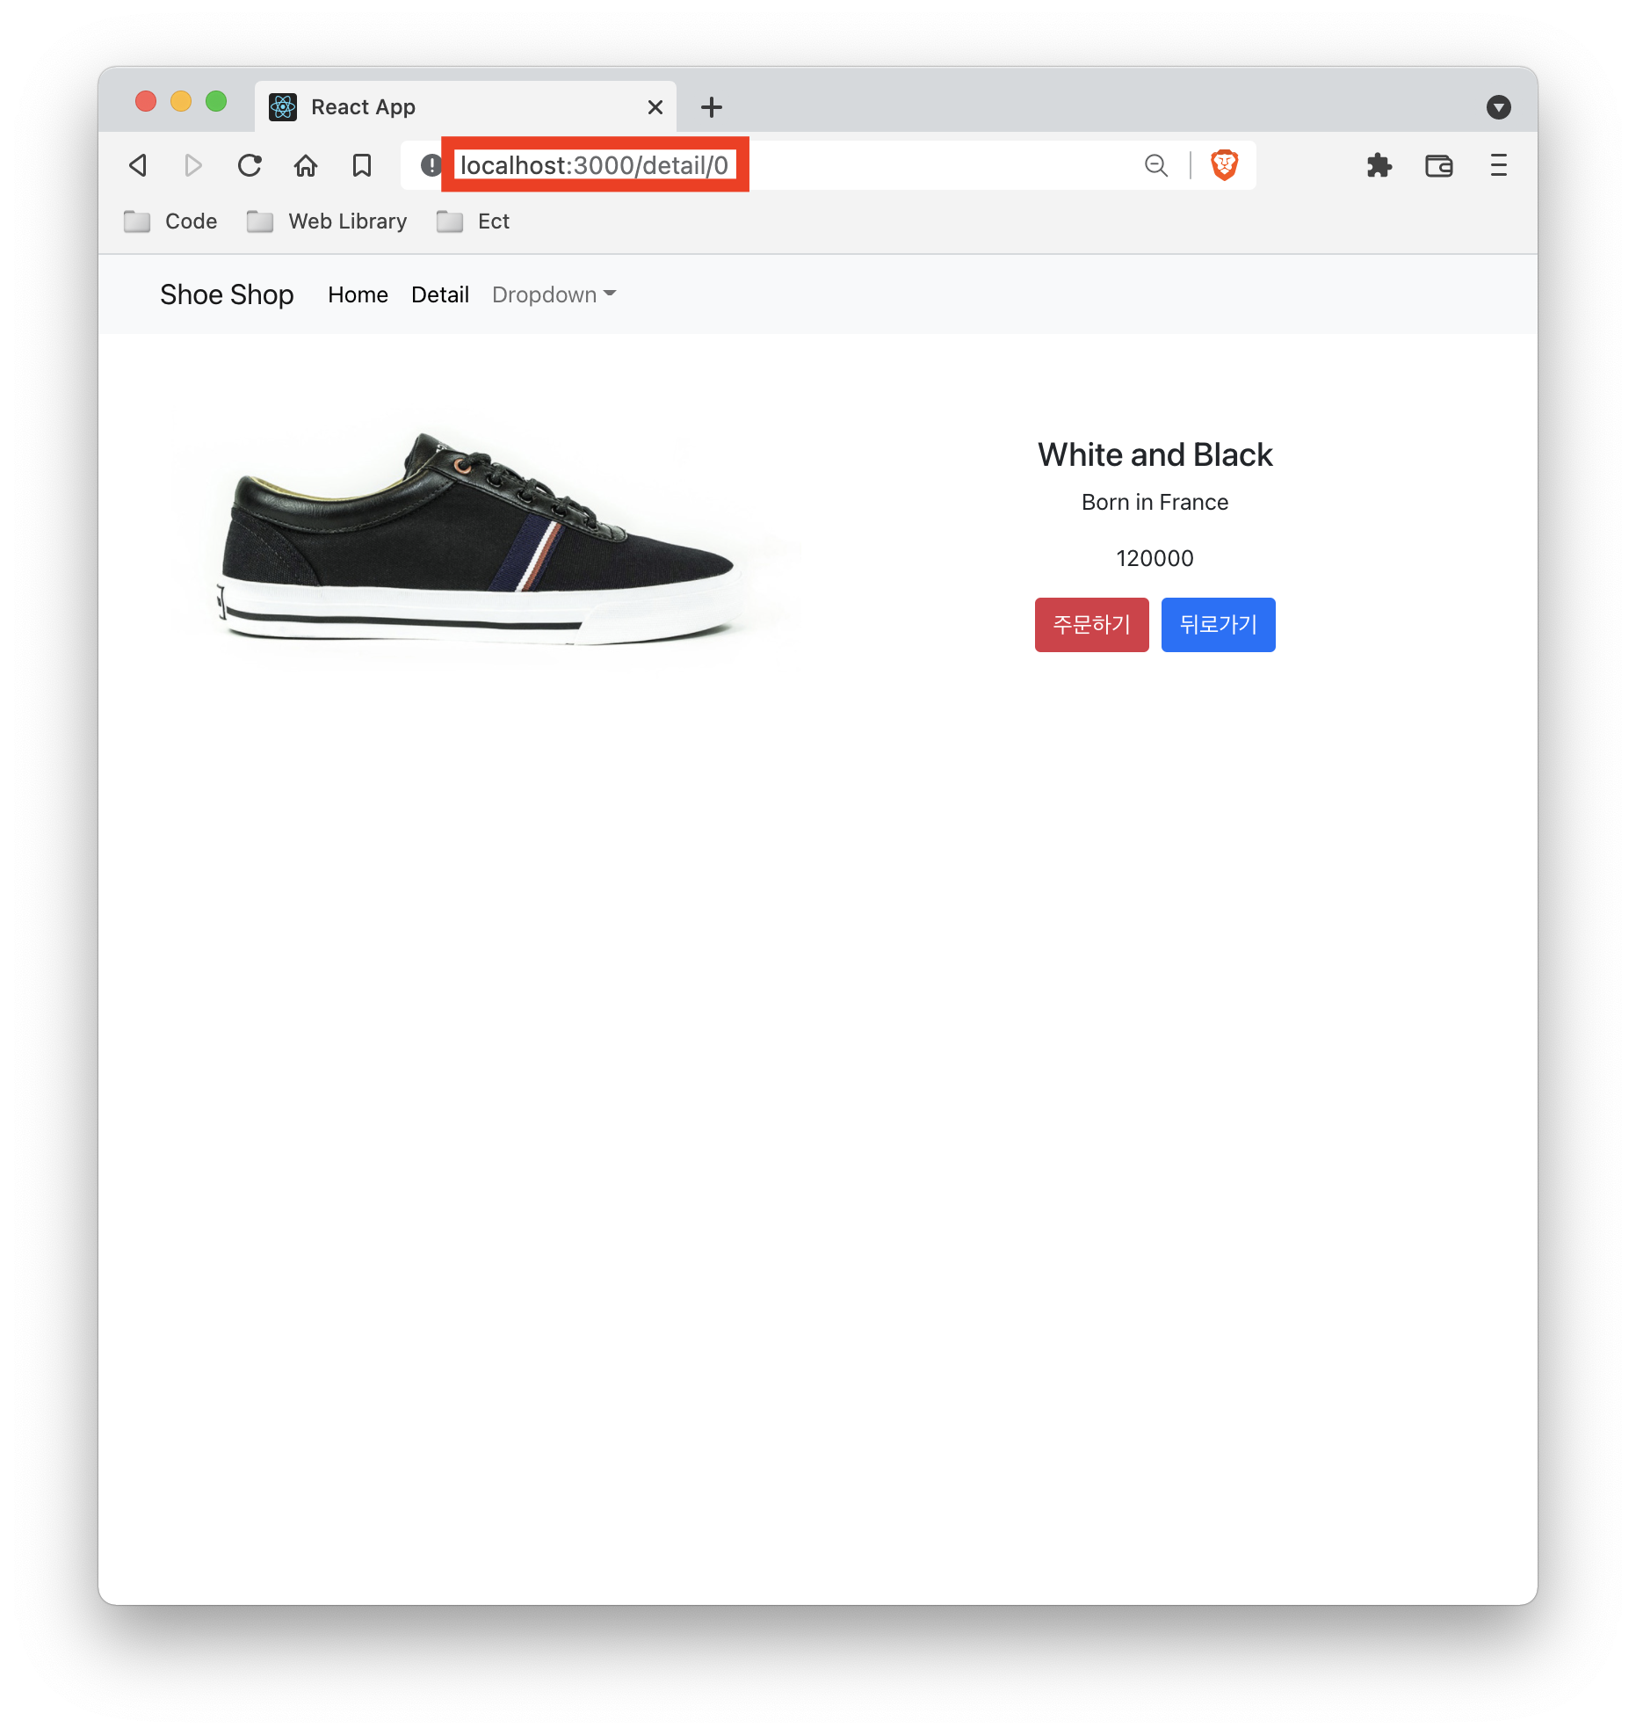Click the Shoe Shop brand link

click(227, 294)
